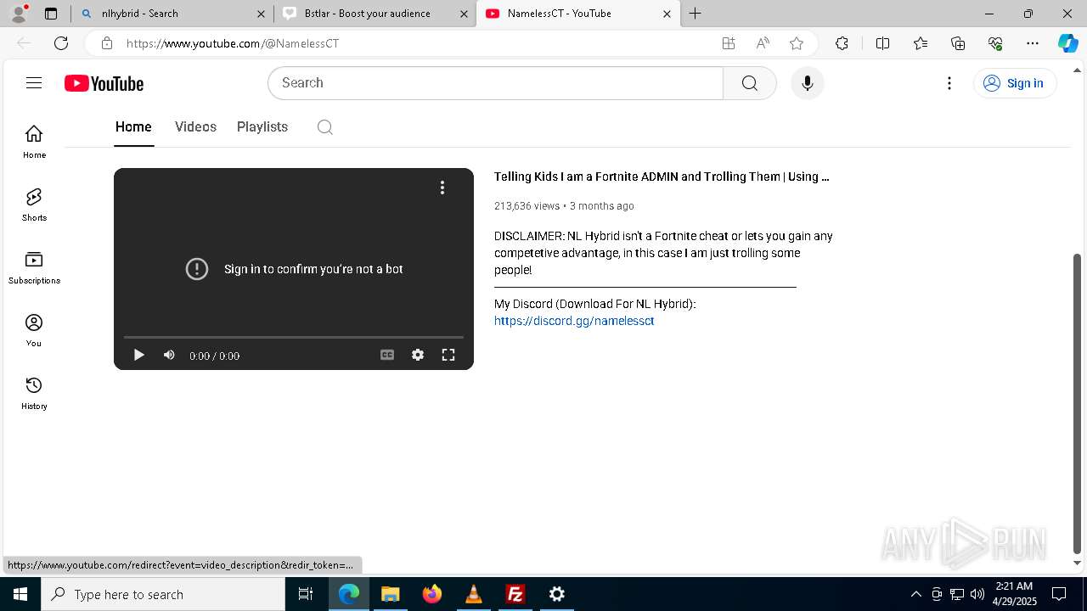Launch VLC media player from taskbar
Screen dimensions: 1087x611
(x=474, y=594)
